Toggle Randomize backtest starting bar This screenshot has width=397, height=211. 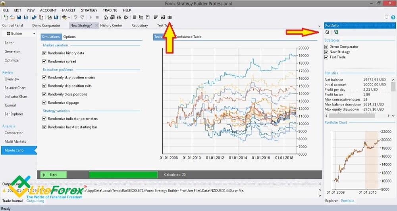click(44, 127)
